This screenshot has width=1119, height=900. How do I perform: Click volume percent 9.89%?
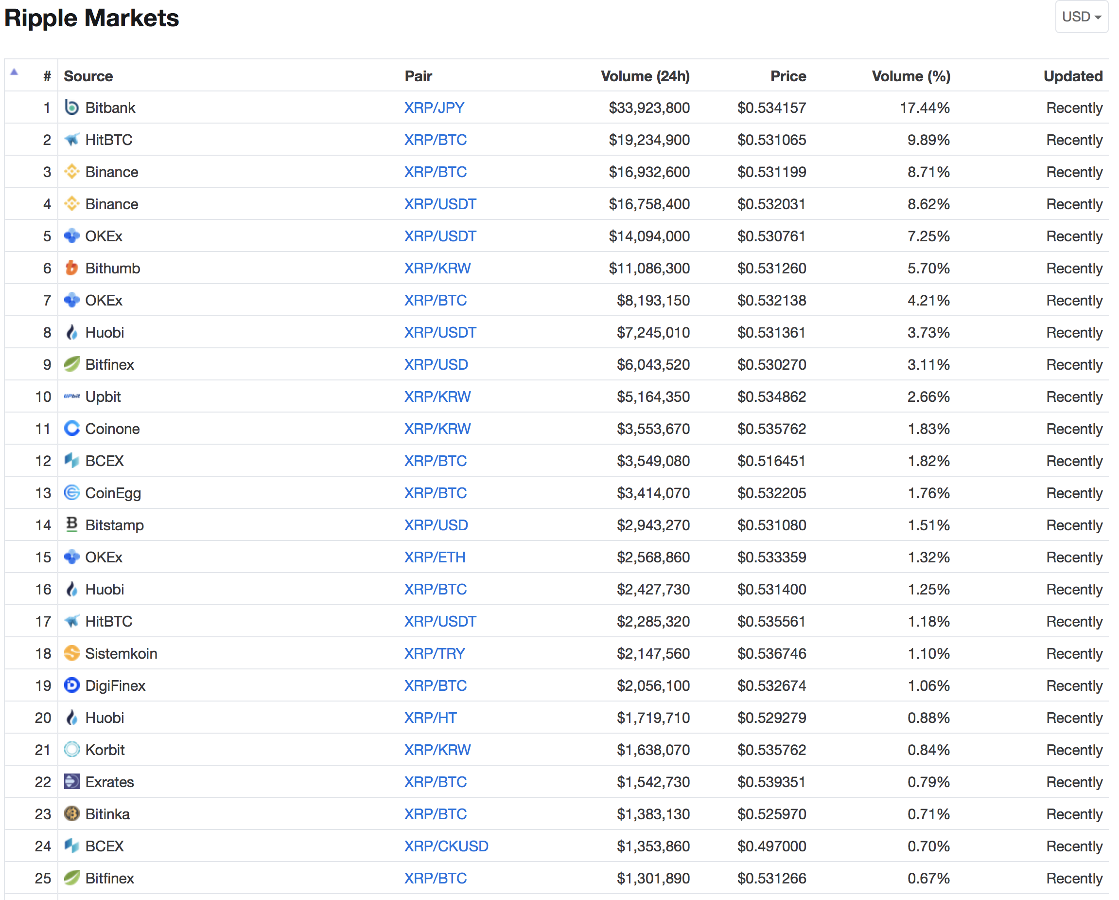tap(928, 140)
